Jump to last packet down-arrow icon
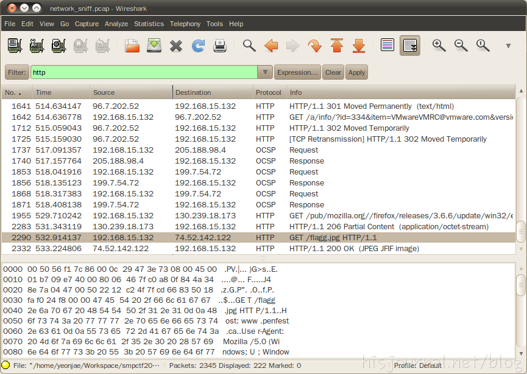The width and height of the screenshot is (527, 374). 359,46
